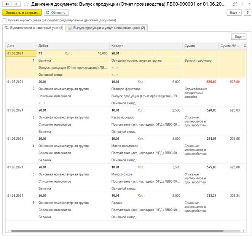Image resolution: width=252 pixels, height=236 pixels.
Task: Click the Дебет column header
Action: [x=73, y=46]
